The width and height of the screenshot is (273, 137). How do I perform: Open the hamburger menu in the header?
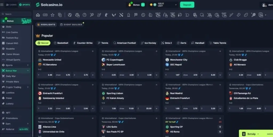tap(2, 5)
